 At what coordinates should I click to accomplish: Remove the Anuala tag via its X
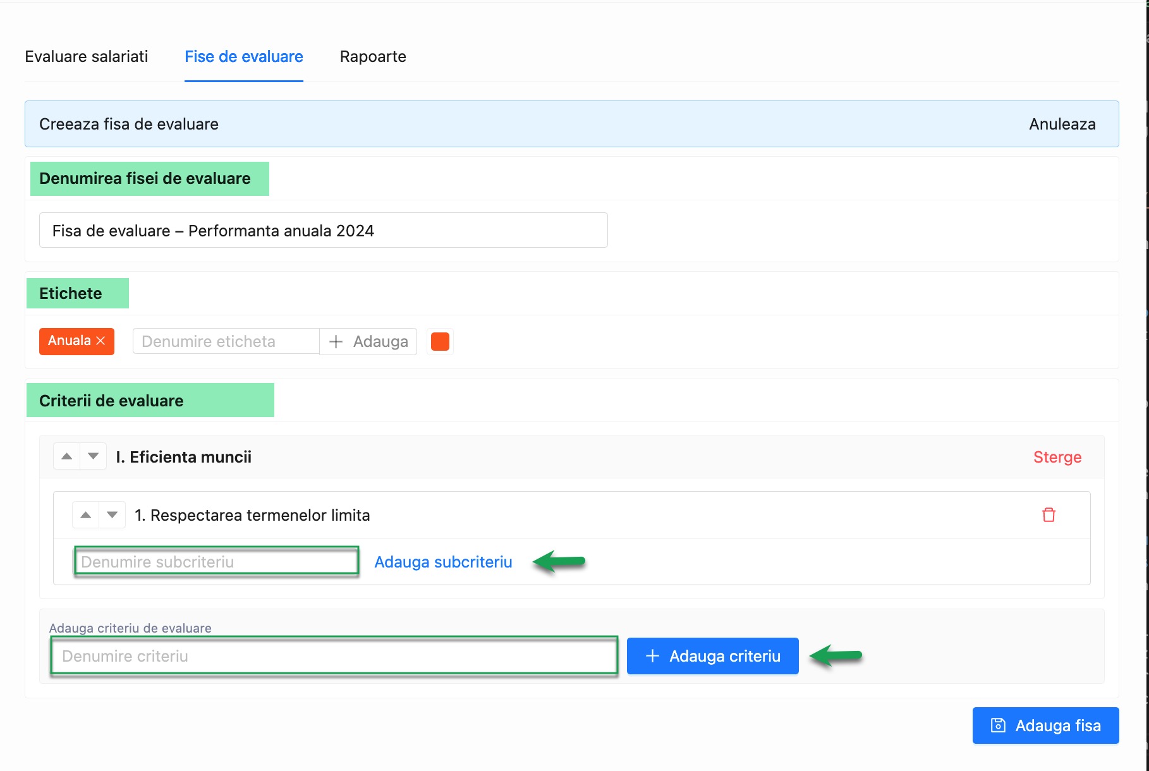(100, 341)
